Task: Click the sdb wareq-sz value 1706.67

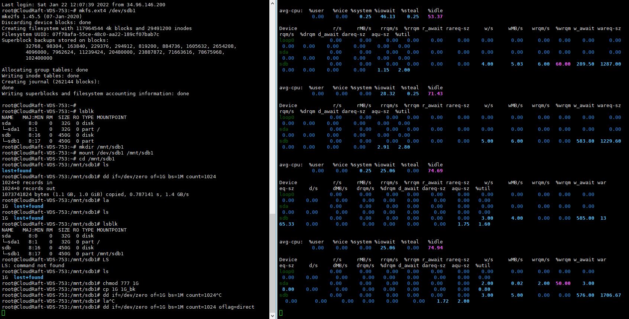Action: pyautogui.click(x=611, y=295)
